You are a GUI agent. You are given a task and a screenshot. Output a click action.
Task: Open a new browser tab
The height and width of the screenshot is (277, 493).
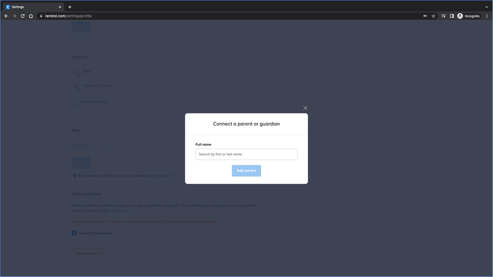pyautogui.click(x=70, y=7)
